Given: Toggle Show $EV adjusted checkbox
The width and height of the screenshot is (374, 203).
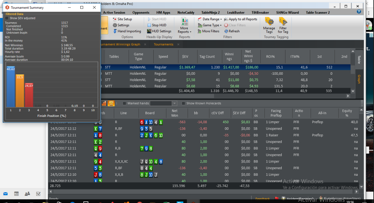Looking at the screenshot, I should tap(7, 18).
